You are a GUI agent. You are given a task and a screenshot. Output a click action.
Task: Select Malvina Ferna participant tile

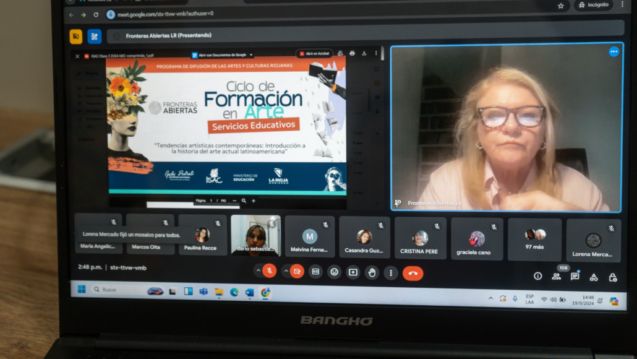click(310, 236)
